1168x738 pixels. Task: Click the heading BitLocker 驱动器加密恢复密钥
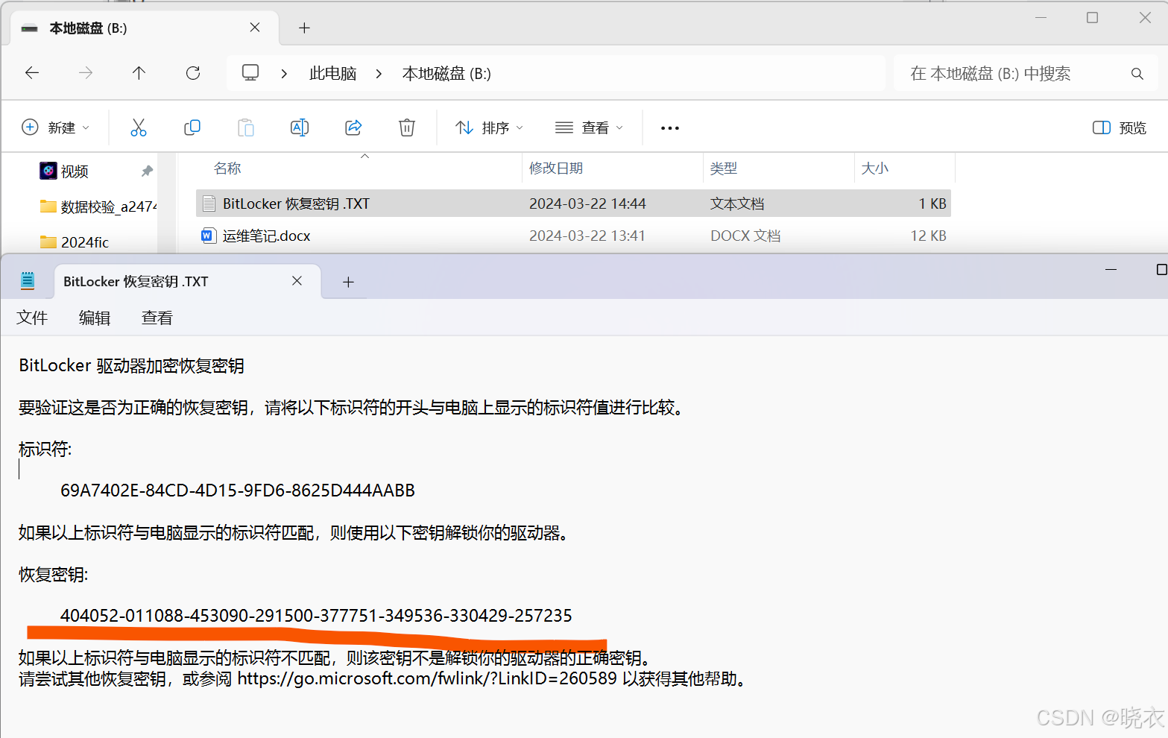[131, 365]
